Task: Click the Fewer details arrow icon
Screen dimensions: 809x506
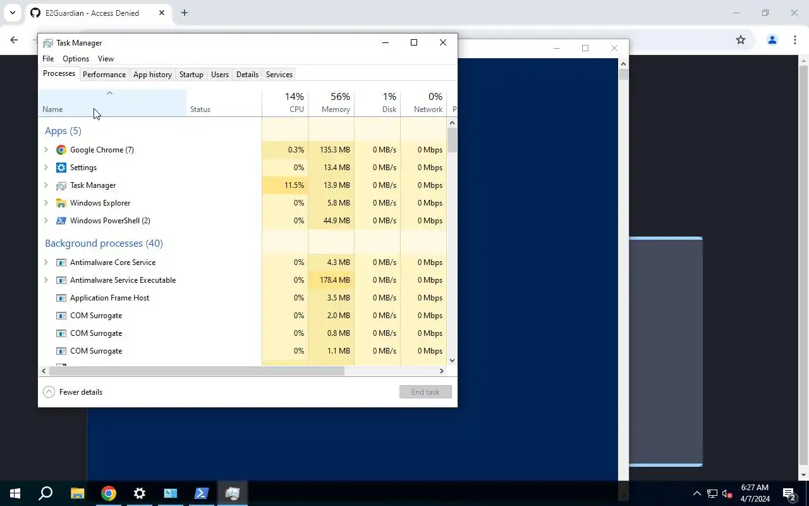Action: tap(49, 392)
